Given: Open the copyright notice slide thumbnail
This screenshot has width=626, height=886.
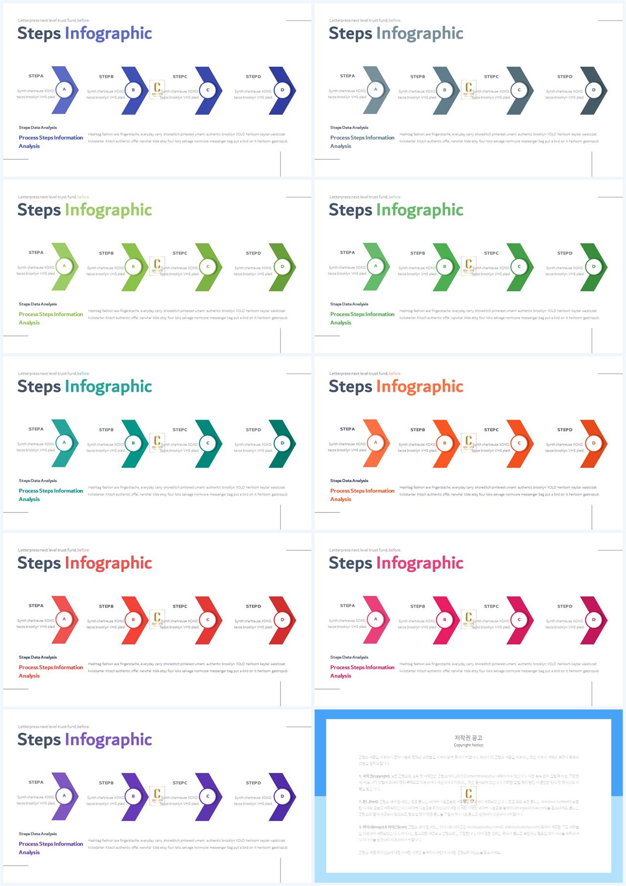Looking at the screenshot, I should pyautogui.click(x=469, y=796).
